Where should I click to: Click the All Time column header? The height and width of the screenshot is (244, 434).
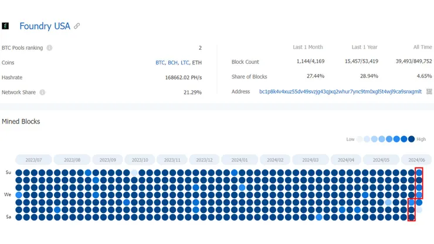(423, 47)
